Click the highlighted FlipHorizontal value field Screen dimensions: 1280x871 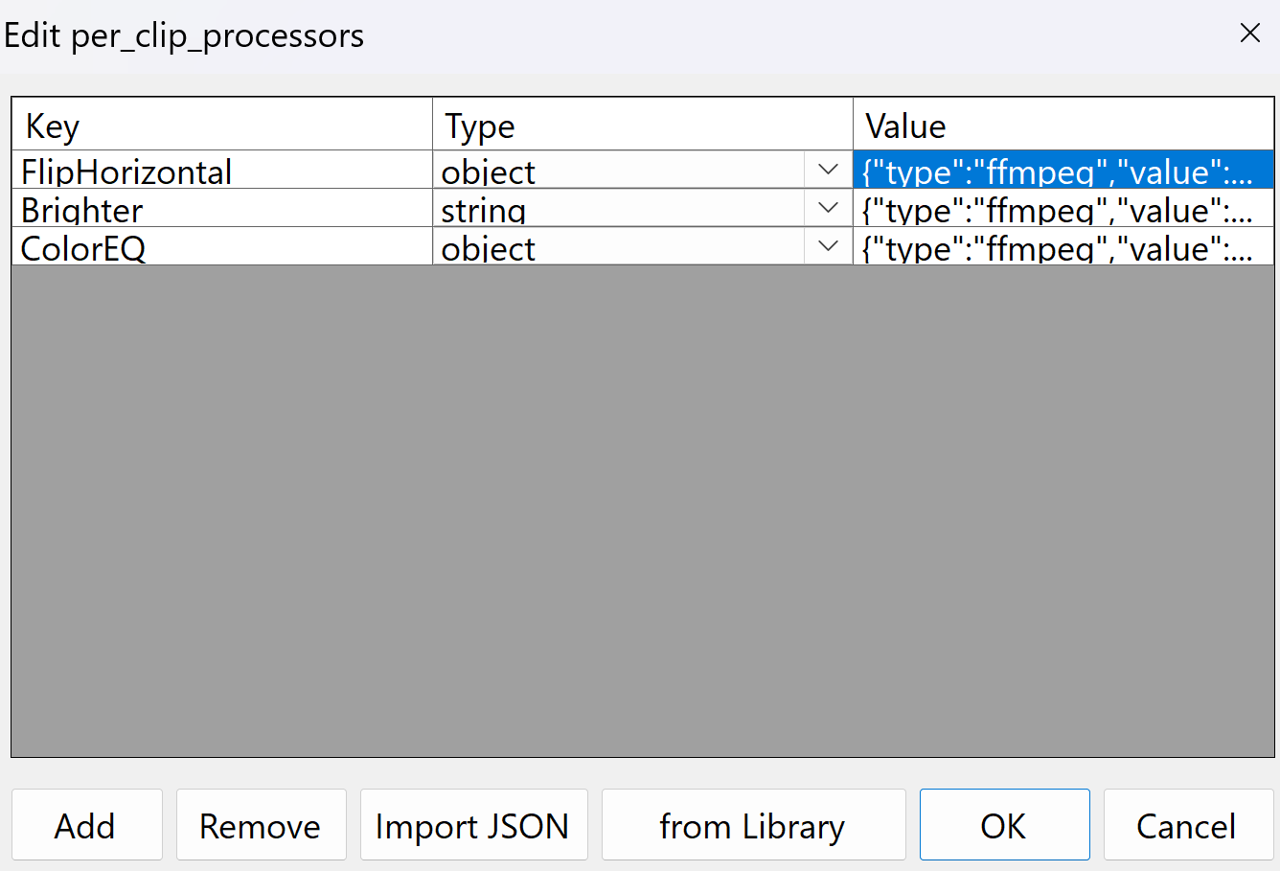tap(1054, 170)
